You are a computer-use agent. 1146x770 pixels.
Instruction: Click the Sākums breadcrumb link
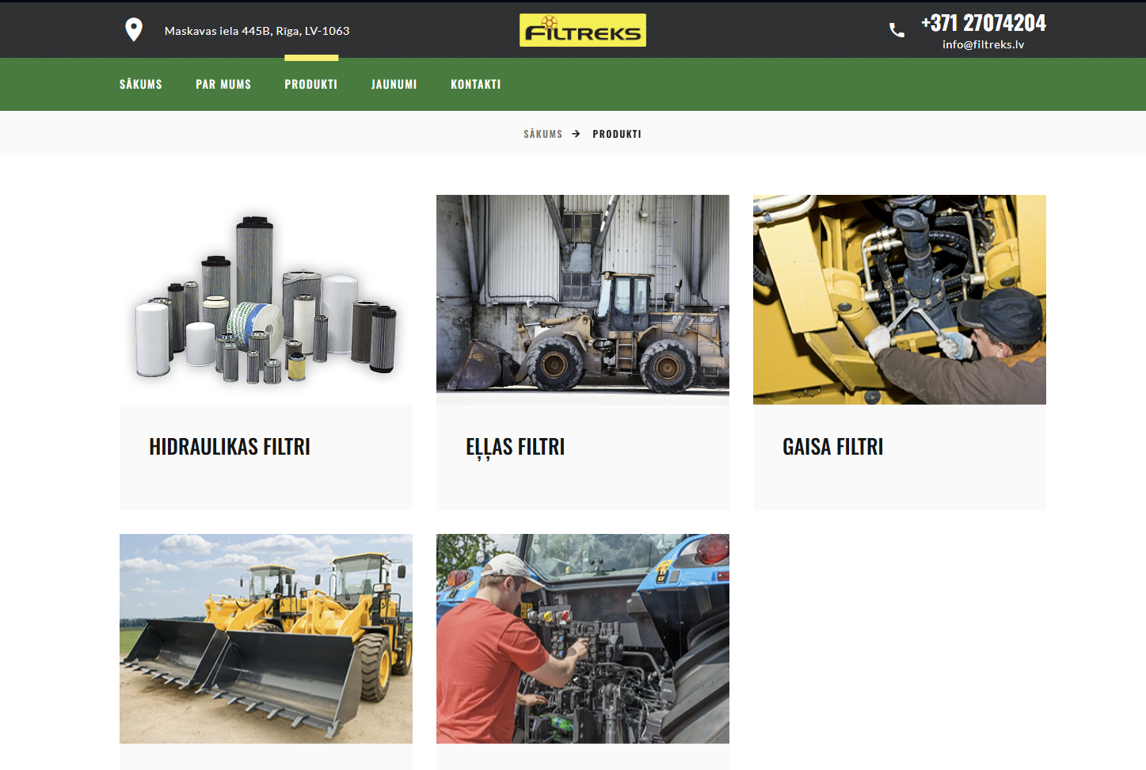coord(543,134)
